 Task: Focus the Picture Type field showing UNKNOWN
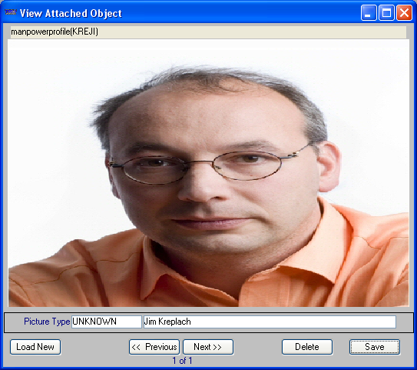[x=107, y=322]
